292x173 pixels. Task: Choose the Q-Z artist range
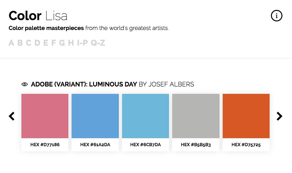[x=98, y=43]
